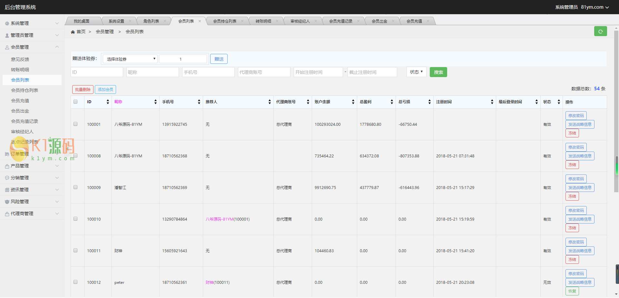
Task: Check the row checkbox for ID 100009
Action: 75,187
